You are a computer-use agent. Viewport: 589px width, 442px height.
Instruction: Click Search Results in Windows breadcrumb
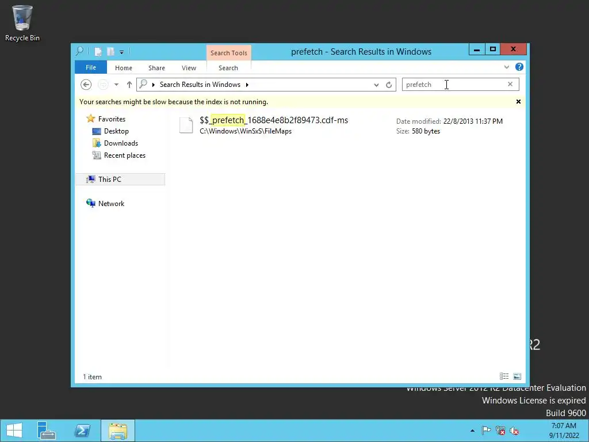point(200,84)
